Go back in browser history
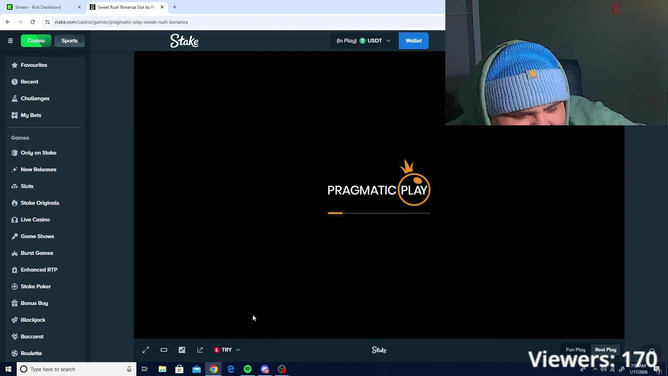The image size is (668, 376). pyautogui.click(x=7, y=22)
